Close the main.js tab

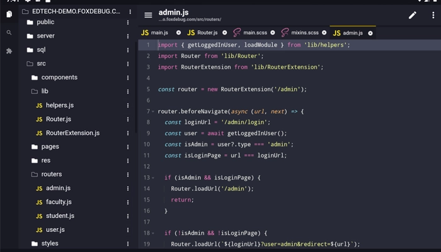click(x=178, y=33)
